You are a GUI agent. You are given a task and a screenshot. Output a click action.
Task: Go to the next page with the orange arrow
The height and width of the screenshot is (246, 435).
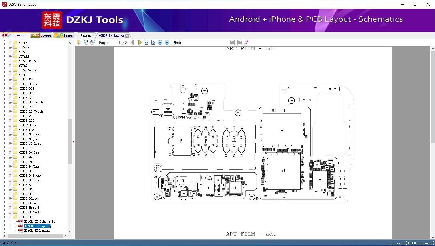(x=140, y=42)
